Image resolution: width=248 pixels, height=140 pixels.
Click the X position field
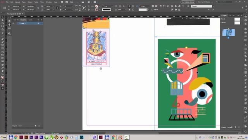click(x=16, y=6)
